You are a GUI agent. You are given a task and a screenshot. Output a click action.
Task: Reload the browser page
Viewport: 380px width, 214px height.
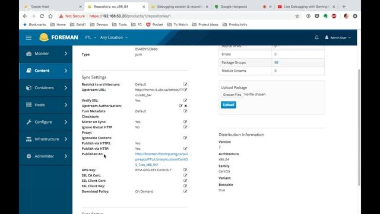point(42,16)
